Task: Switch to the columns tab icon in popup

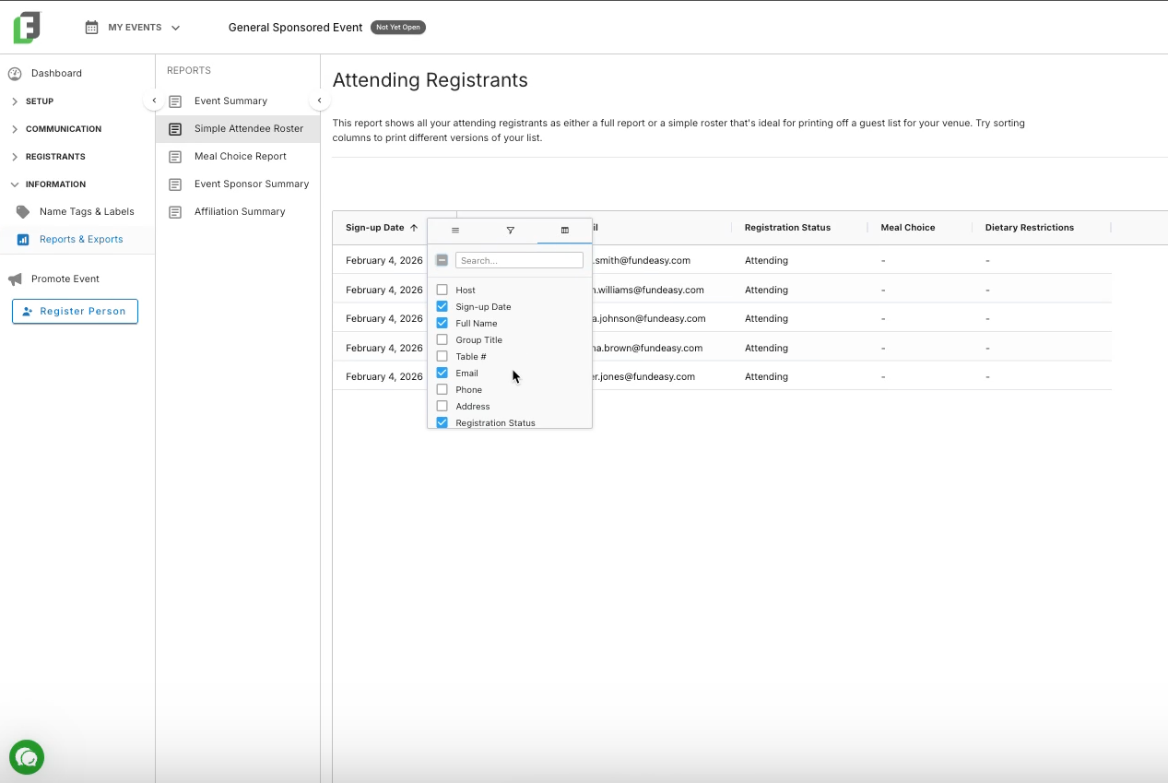Action: pos(565,231)
